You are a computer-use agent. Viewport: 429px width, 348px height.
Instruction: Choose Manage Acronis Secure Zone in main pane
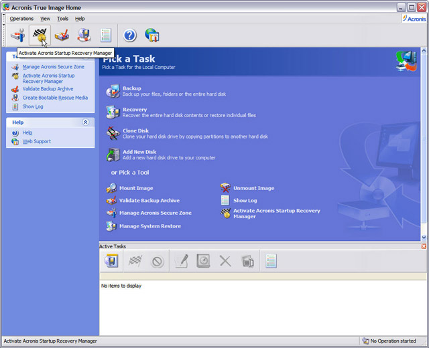[155, 213]
